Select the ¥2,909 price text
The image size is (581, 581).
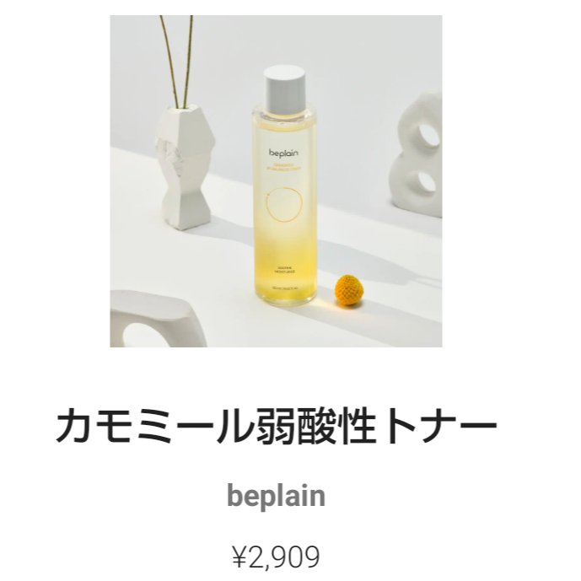point(276,557)
